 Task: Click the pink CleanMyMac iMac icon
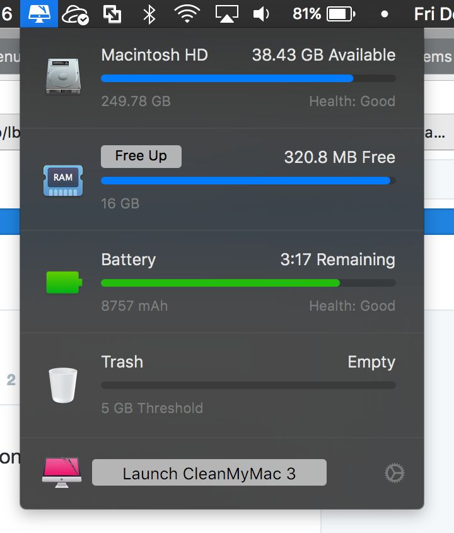62,472
